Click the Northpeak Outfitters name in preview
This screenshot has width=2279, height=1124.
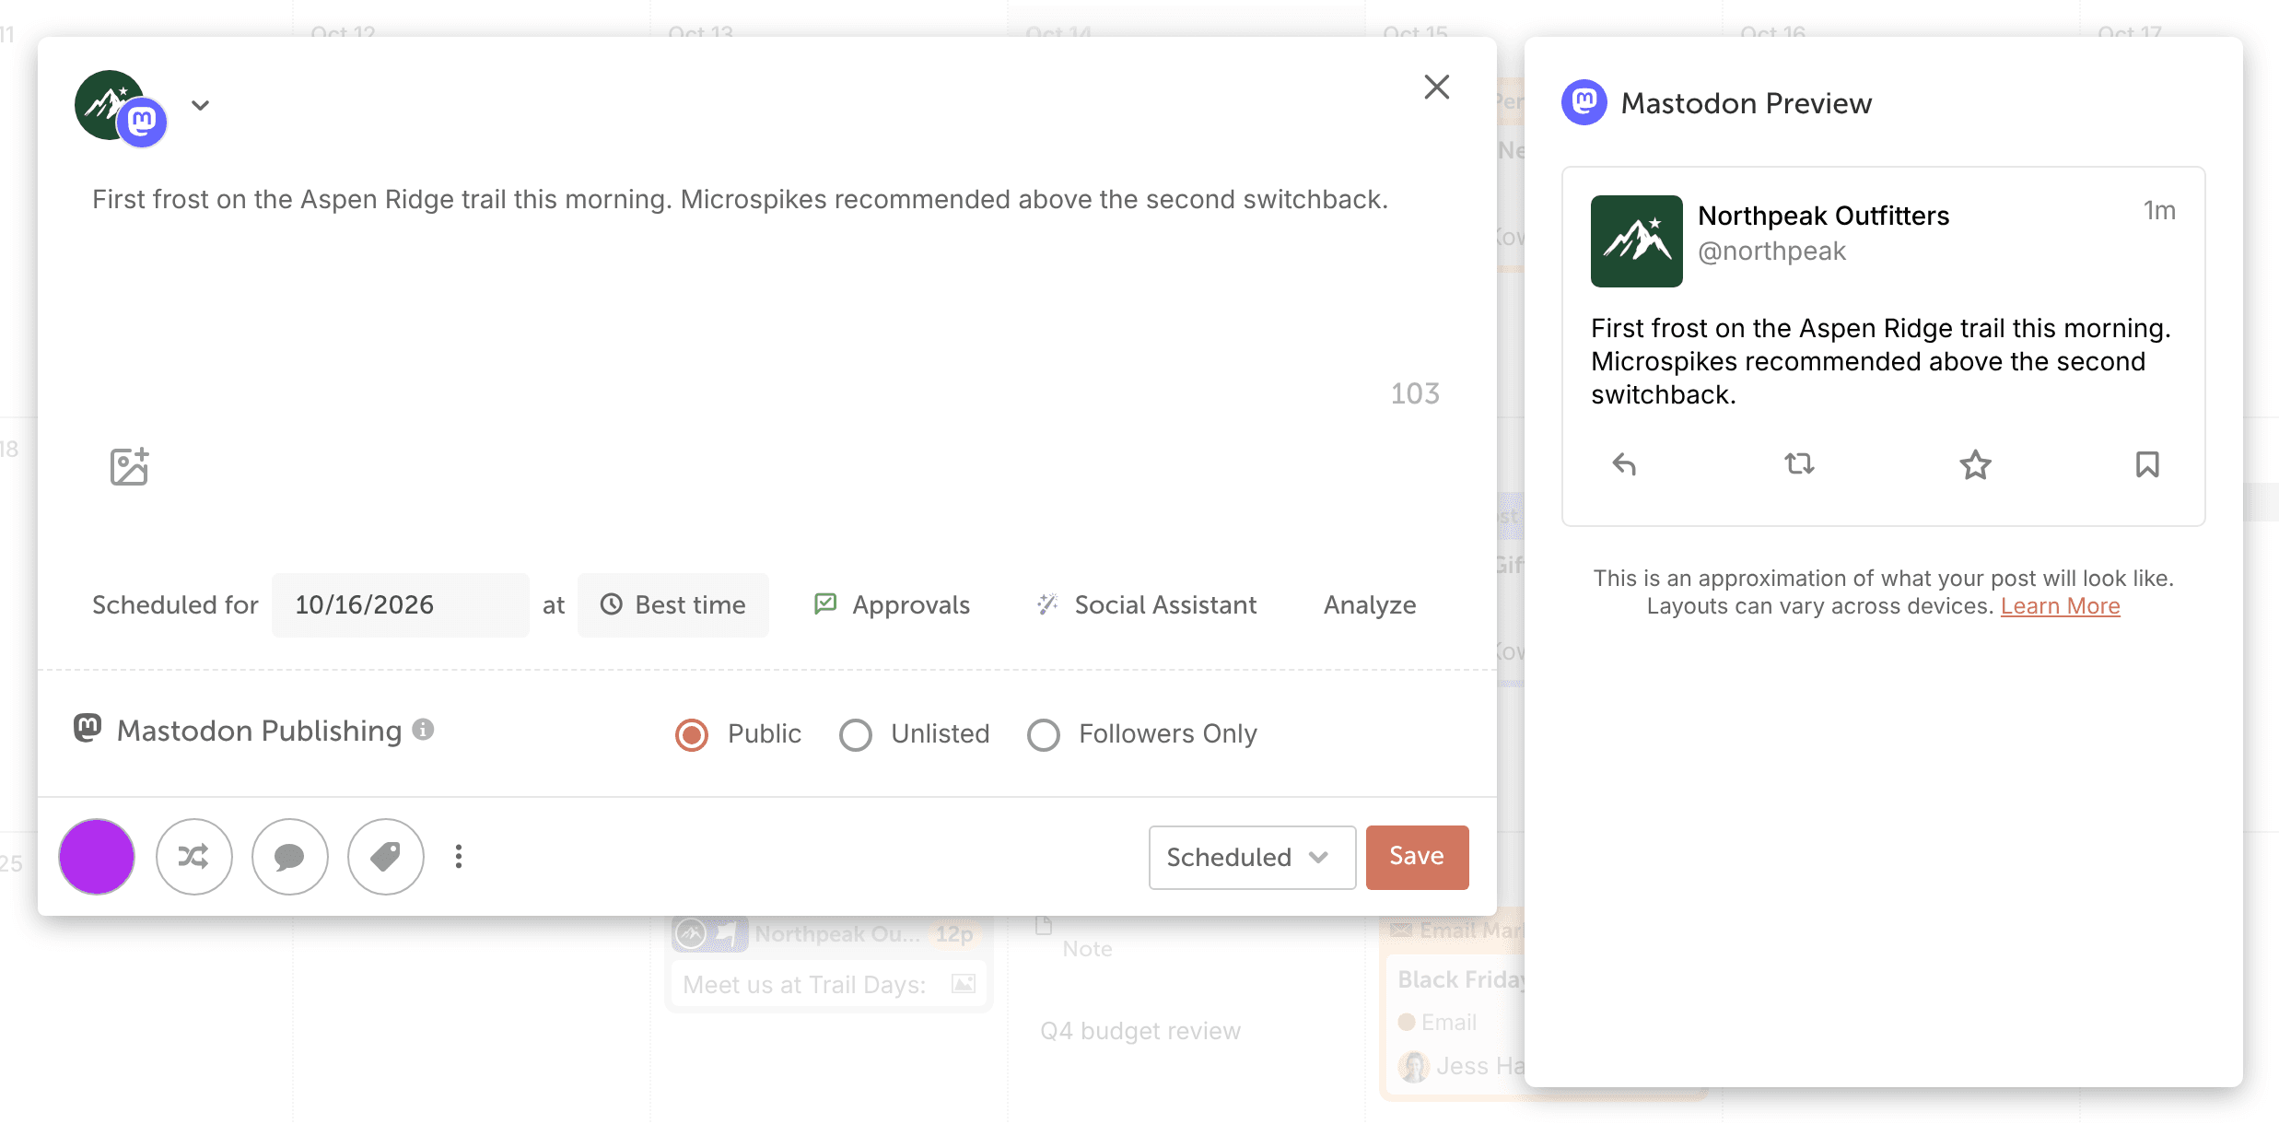(1823, 216)
